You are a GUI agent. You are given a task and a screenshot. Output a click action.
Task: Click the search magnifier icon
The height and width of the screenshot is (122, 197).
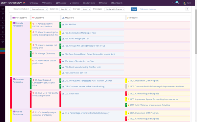173,3
